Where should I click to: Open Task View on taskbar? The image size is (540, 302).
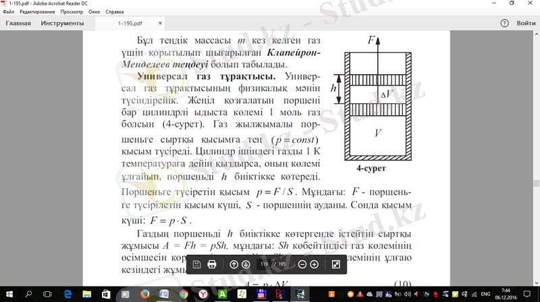pos(47,294)
